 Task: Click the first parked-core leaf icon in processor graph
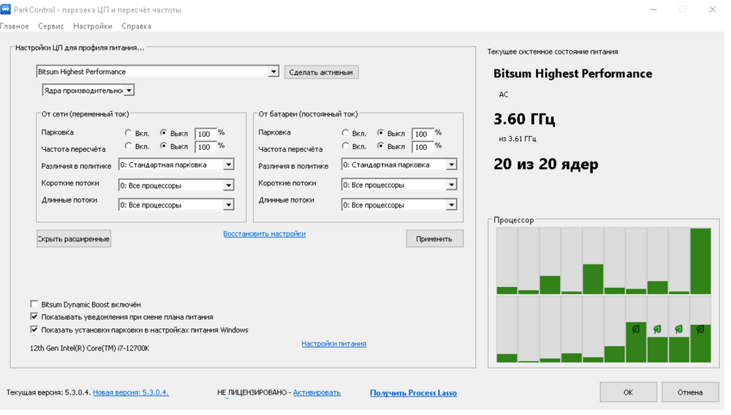pos(635,330)
